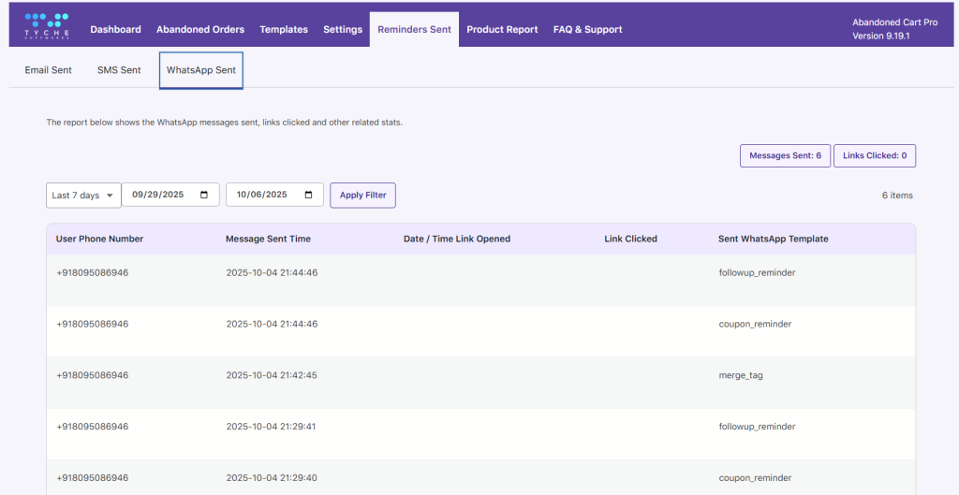Switch to the SMS Sent tab
Image resolution: width=959 pixels, height=495 pixels.
(x=119, y=70)
